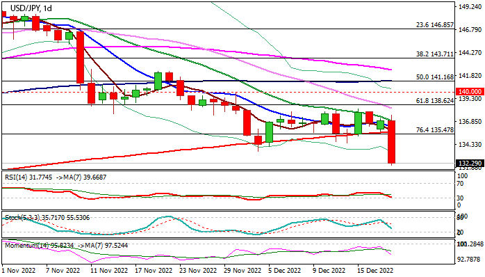The image size is (485, 277).
Task: Click the black 132.290 current price tag
Action: 470,163
